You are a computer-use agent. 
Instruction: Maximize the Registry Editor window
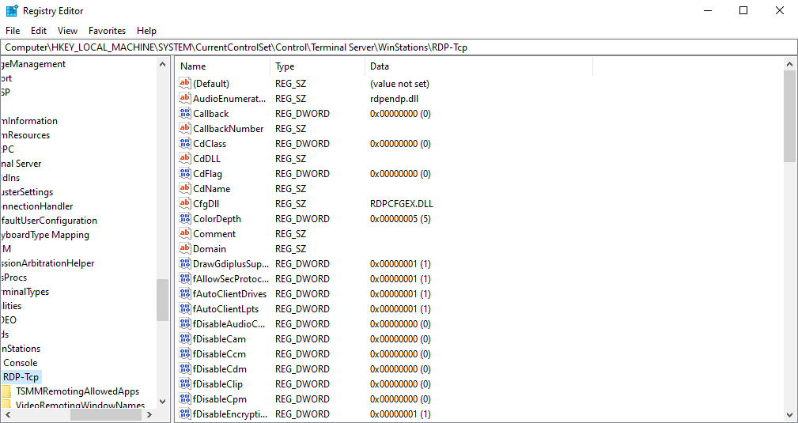click(743, 11)
